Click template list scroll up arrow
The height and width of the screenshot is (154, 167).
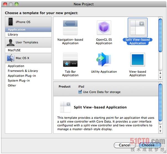click(x=160, y=73)
